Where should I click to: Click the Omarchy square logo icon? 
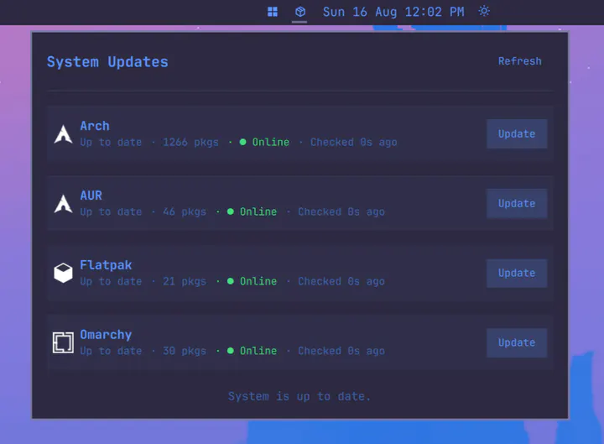[63, 342]
